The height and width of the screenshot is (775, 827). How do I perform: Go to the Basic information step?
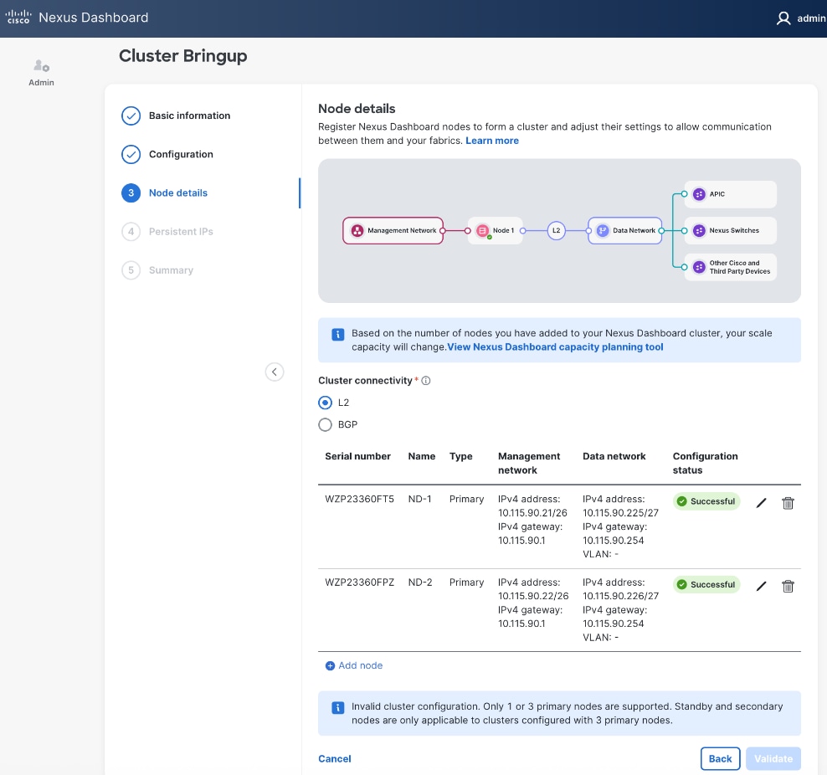189,115
